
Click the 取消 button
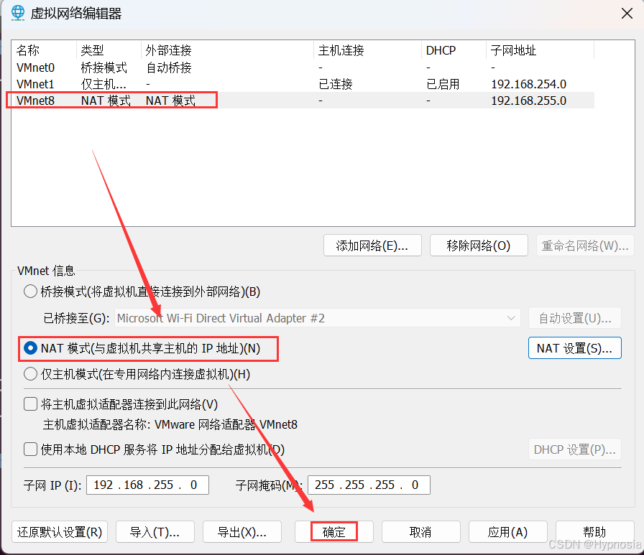coord(421,532)
